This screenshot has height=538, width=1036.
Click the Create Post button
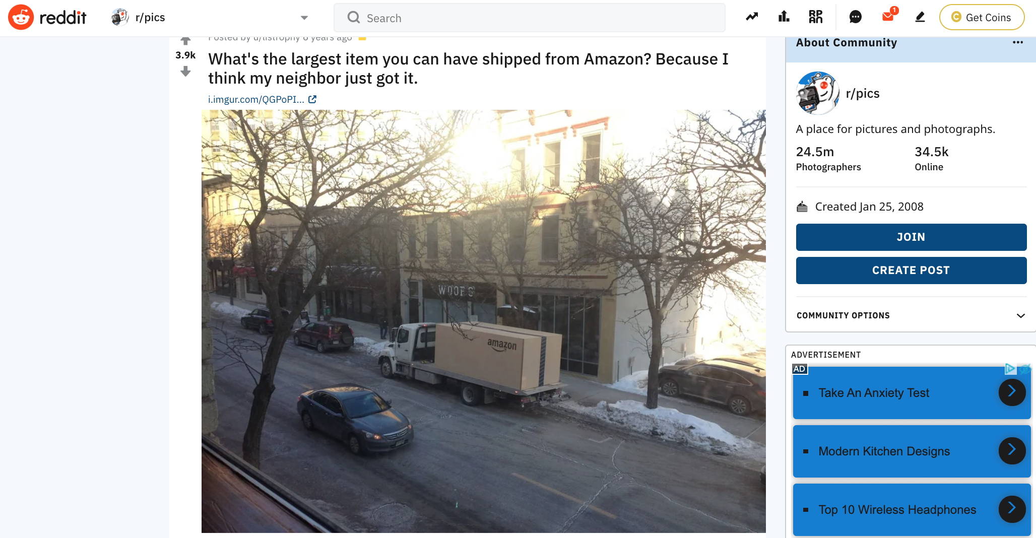coord(911,271)
